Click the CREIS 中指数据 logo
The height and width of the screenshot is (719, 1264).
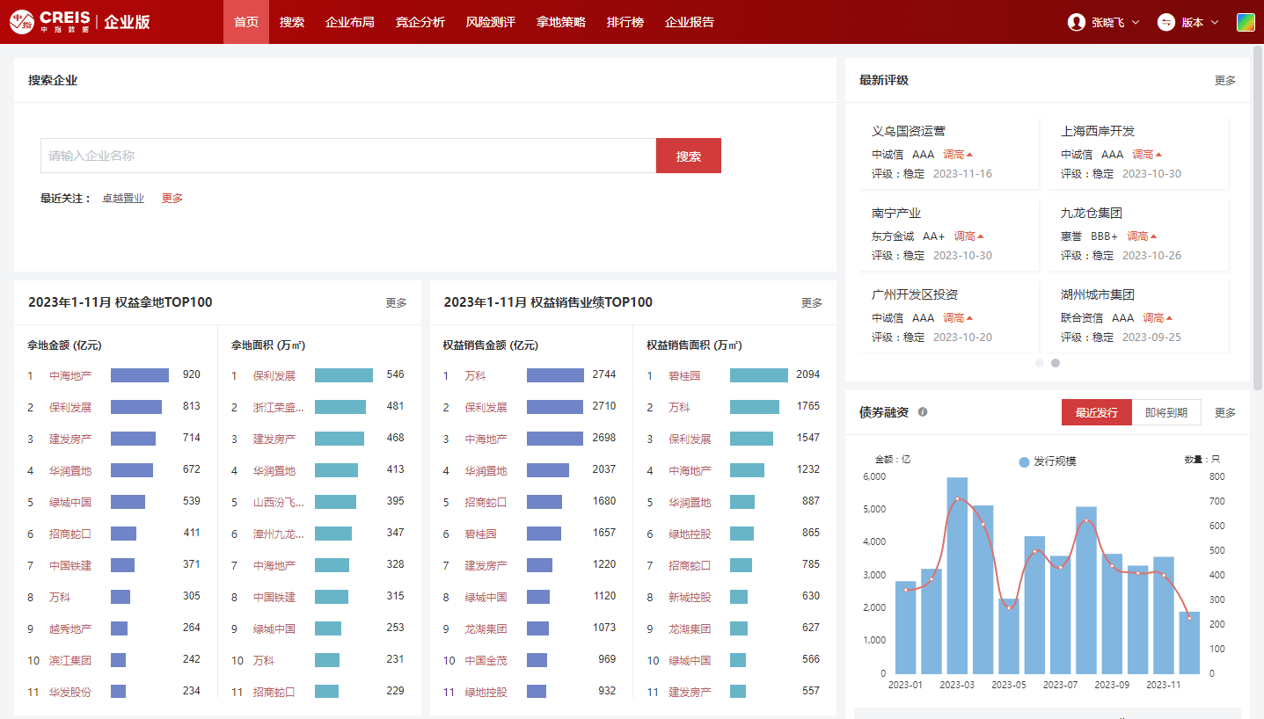(50, 22)
